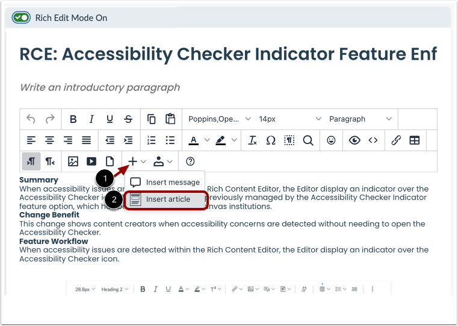The image size is (458, 326).
Task: Expand the text color picker arrow
Action: coord(207,140)
